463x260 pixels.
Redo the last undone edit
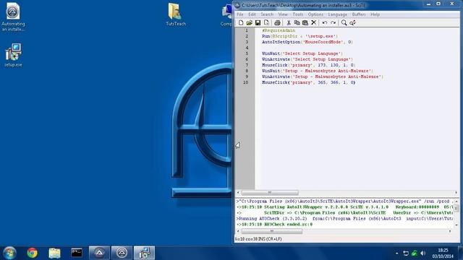(x=333, y=22)
